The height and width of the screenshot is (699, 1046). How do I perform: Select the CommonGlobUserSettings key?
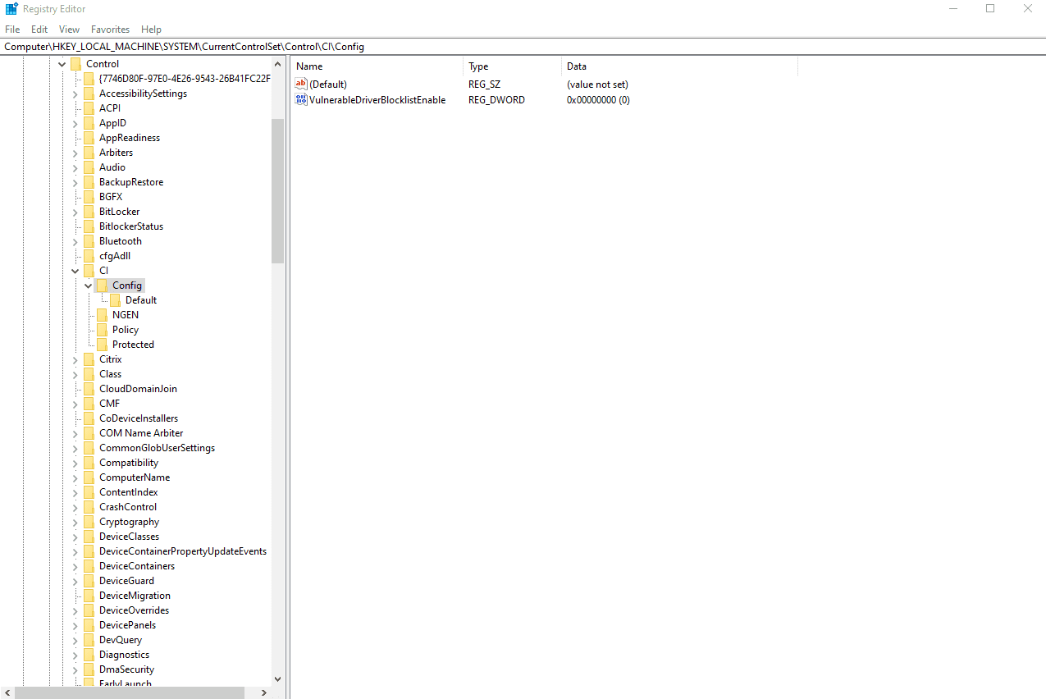(x=157, y=447)
